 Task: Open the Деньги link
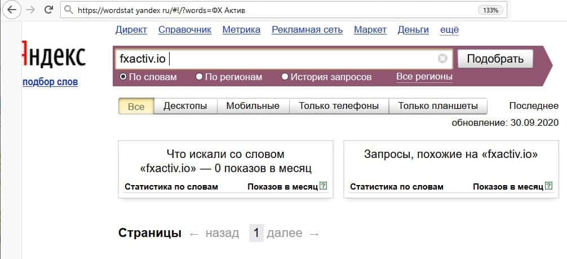[413, 30]
